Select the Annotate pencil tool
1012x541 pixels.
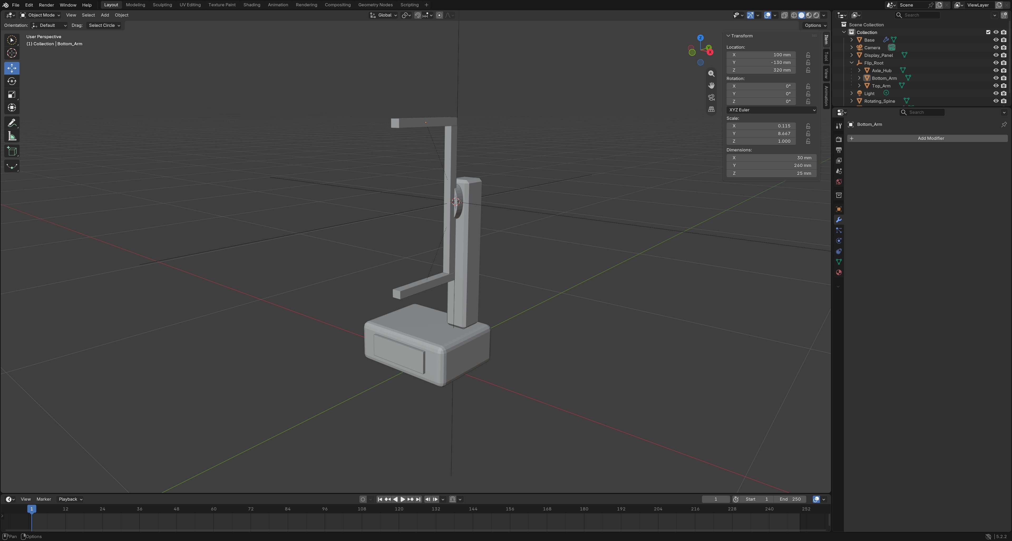tap(12, 123)
